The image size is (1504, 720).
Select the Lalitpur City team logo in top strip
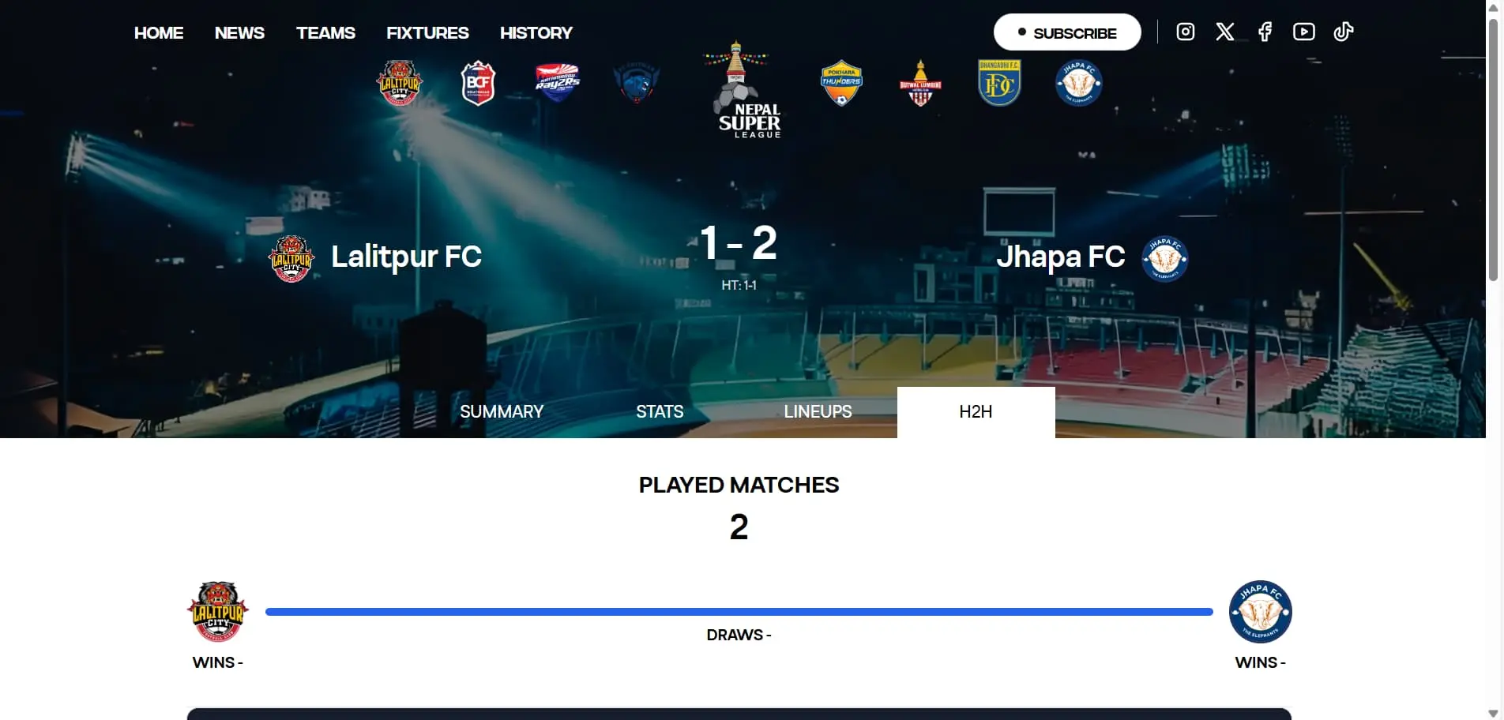(400, 83)
